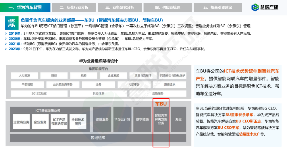Select the 运营商业务 box

coord(21,121)
